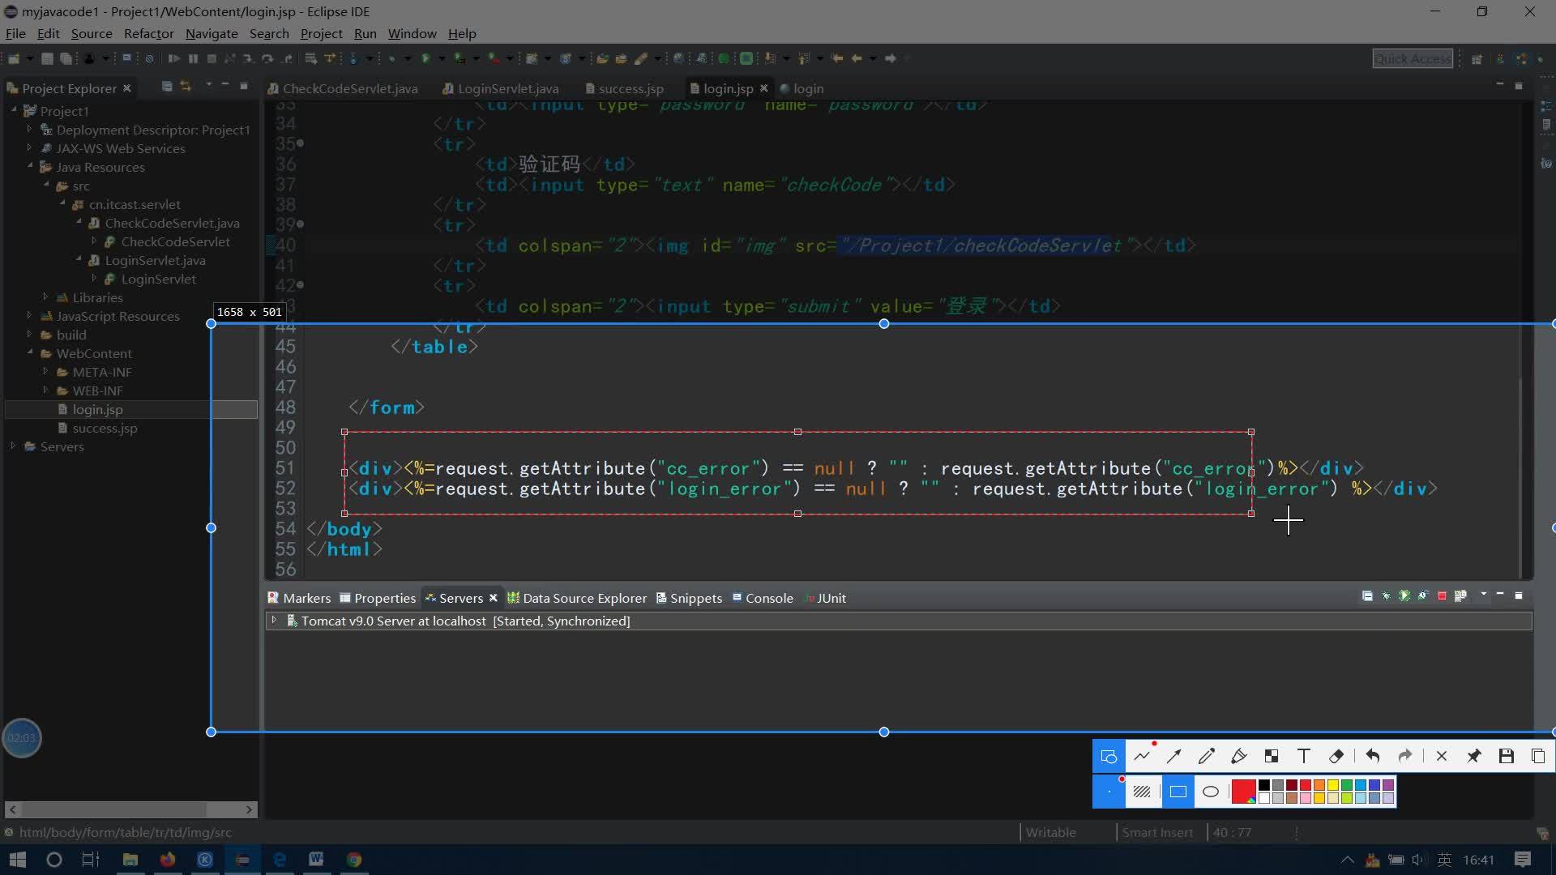1556x875 pixels.
Task: Click the Quick Access search field
Action: tap(1413, 58)
